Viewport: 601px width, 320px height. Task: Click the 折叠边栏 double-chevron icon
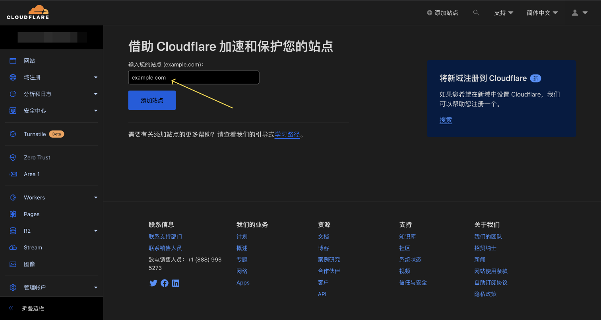[x=11, y=308]
